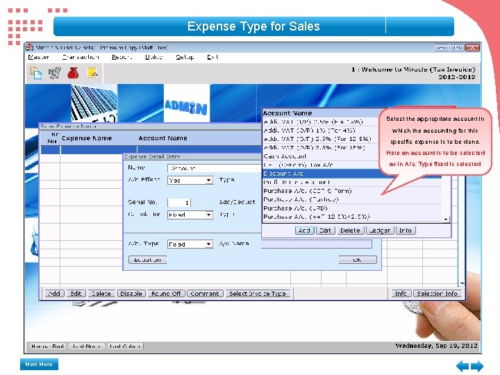500x375 pixels.
Task: Select Purchase A/c. (VAT 12.5%+2.5%) row
Action: pos(352,217)
